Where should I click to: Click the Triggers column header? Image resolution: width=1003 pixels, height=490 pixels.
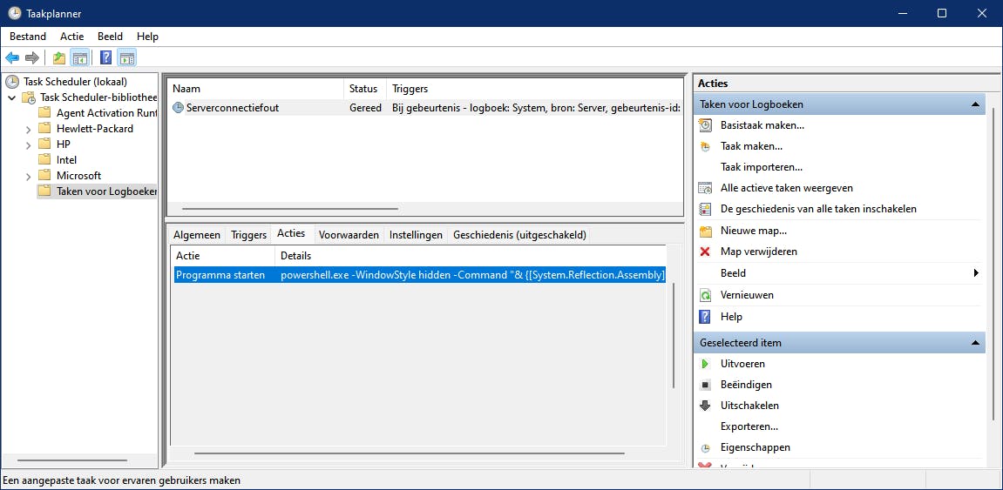tap(534, 89)
